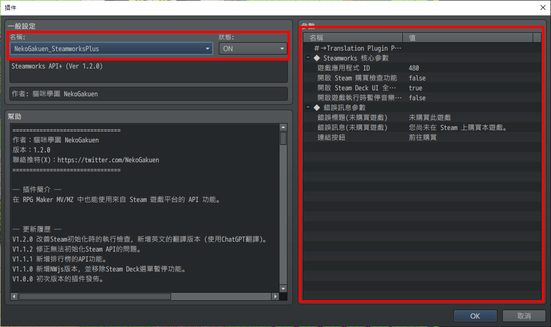Click the V1.2.0 changelog line
This screenshot has height=327, width=551.
(x=141, y=239)
